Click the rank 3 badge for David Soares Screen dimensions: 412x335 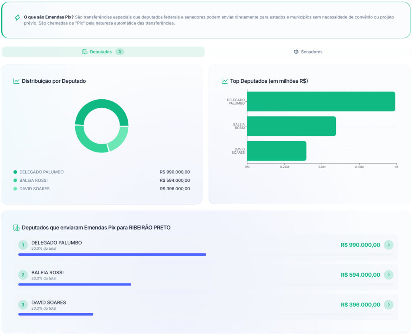(23, 305)
